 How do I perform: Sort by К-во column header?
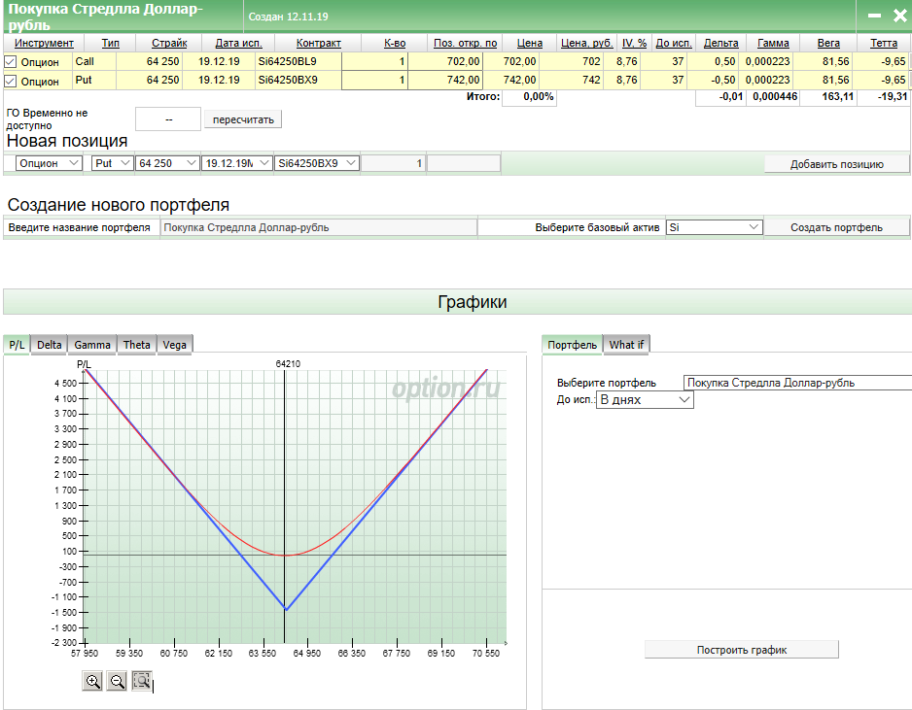[395, 43]
